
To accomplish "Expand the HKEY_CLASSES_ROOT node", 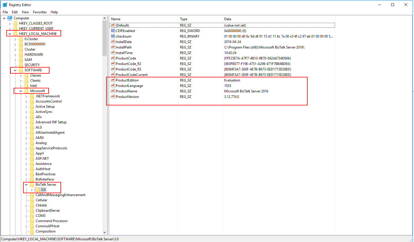I will (10, 23).
